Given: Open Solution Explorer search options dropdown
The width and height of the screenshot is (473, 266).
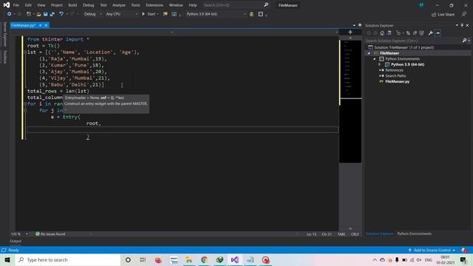Looking at the screenshot, I should (x=469, y=41).
